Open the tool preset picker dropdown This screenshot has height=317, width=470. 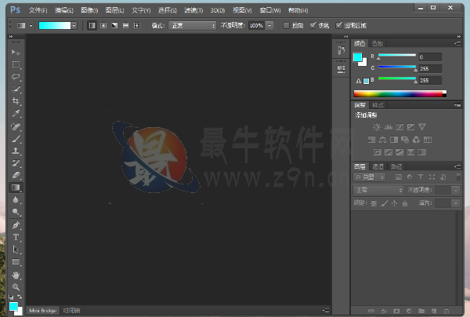31,26
